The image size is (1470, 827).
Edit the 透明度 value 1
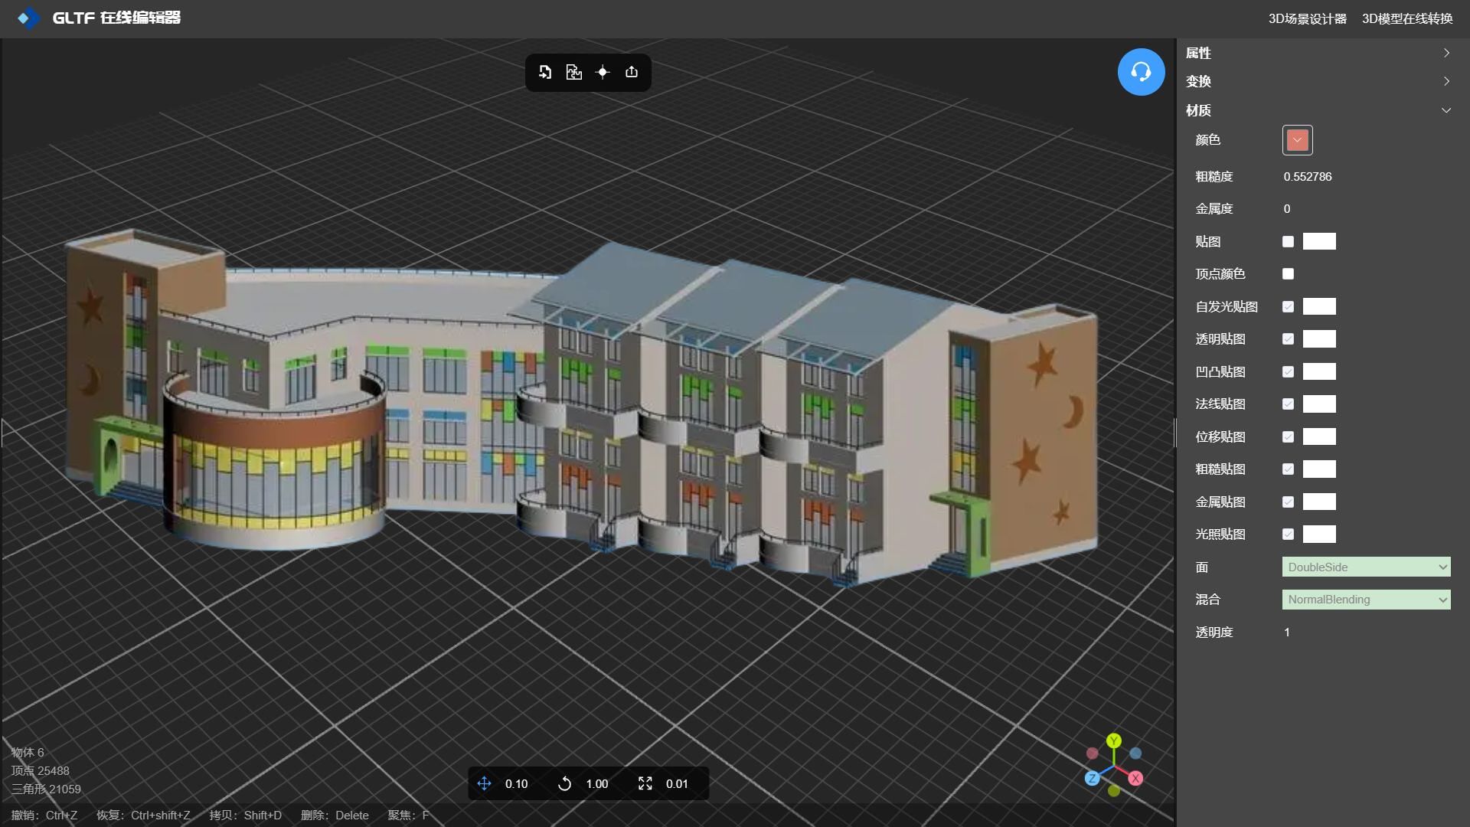tap(1287, 633)
